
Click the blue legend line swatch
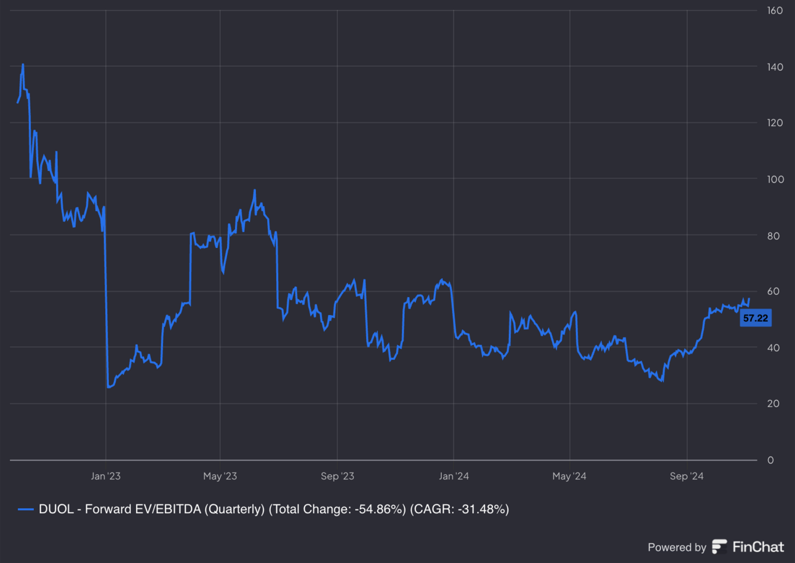tap(26, 509)
